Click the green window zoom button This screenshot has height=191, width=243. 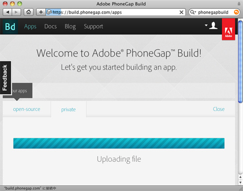(x=19, y=3)
